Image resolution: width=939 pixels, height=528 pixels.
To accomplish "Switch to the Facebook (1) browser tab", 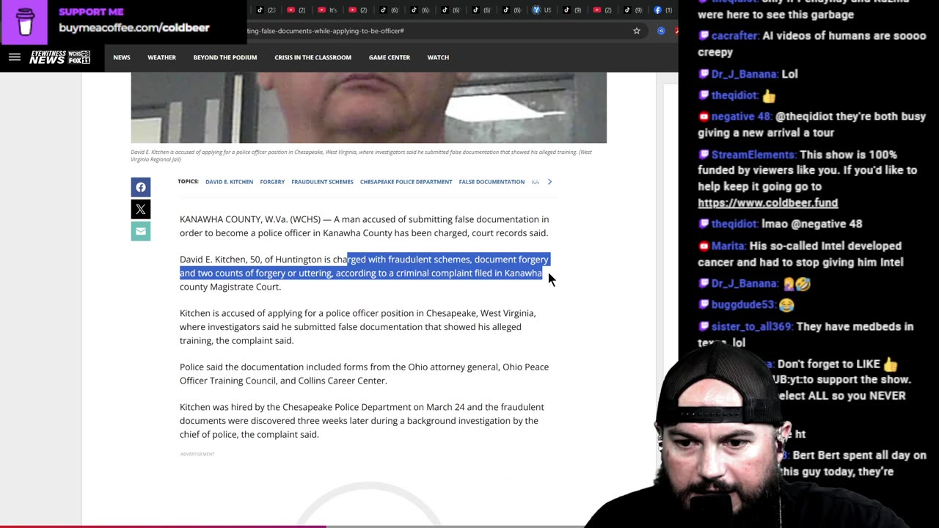I will (x=663, y=10).
